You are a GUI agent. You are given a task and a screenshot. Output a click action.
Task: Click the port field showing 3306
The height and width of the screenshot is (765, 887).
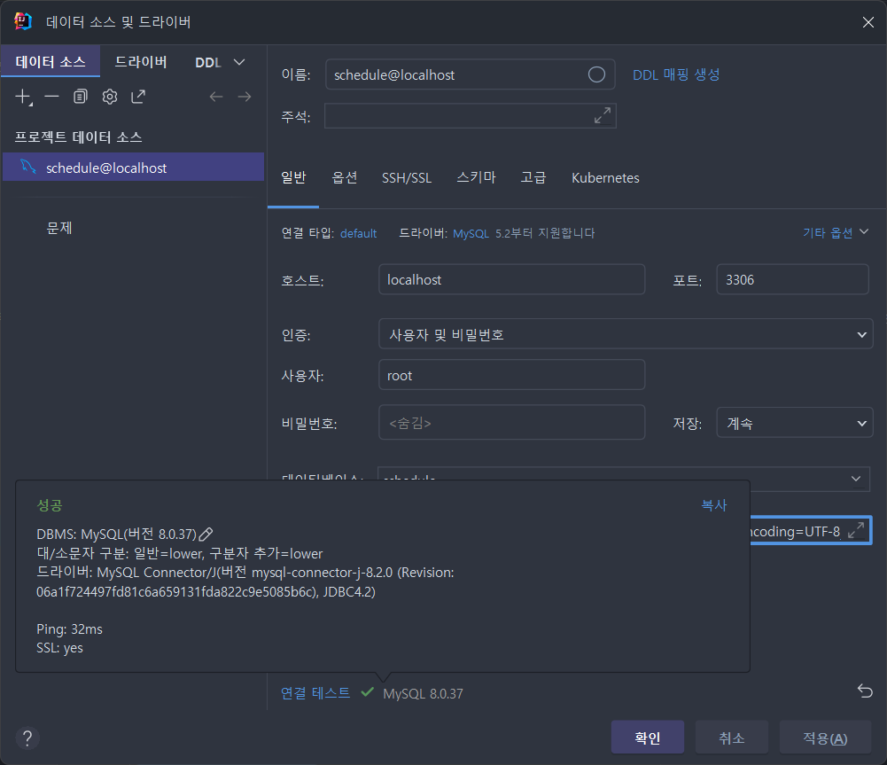tap(792, 279)
